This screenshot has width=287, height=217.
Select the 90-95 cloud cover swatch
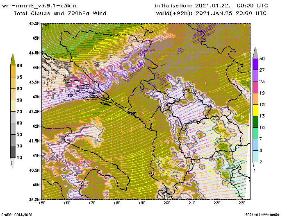[13, 83]
